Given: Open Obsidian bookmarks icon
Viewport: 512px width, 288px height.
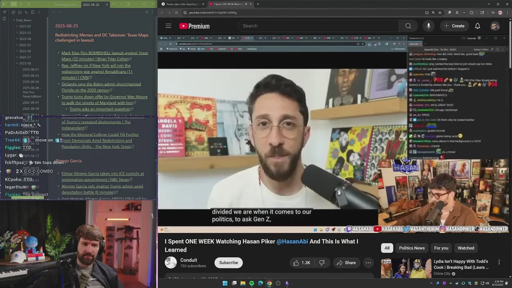Looking at the screenshot, I should (29, 4).
